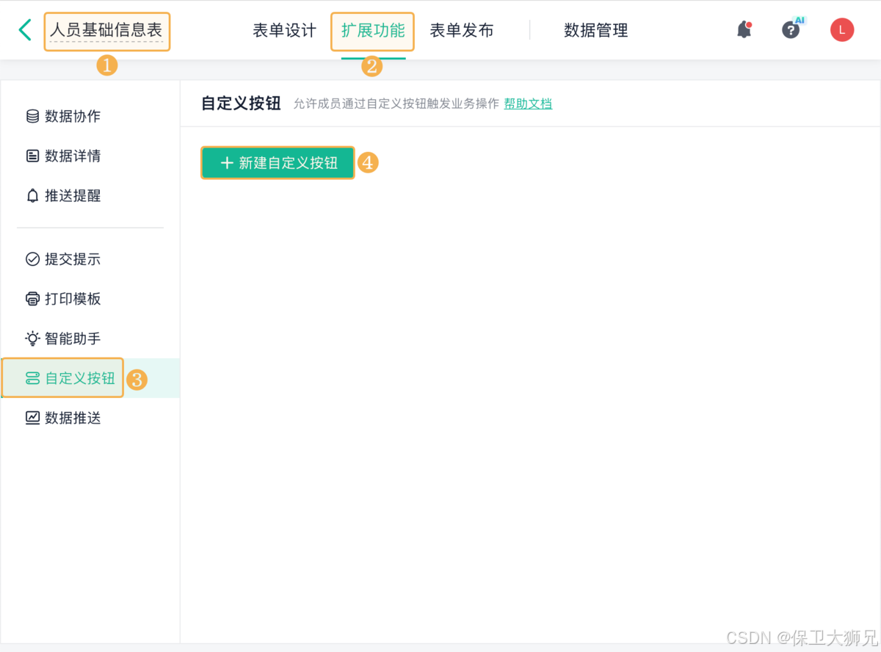This screenshot has height=652, width=881.
Task: Click the 数据协作 database icon
Action: click(x=32, y=116)
